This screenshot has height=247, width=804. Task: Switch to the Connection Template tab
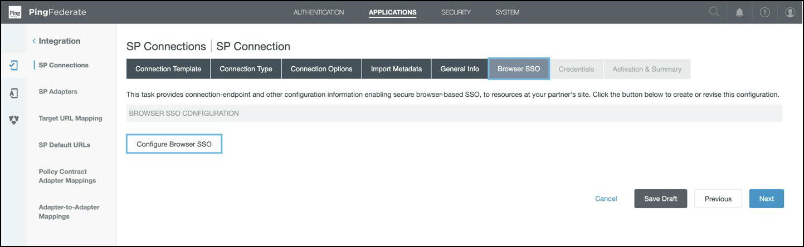[168, 69]
